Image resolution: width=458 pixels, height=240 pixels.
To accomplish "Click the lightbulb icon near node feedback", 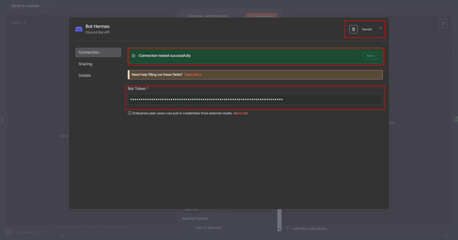I will (288, 228).
